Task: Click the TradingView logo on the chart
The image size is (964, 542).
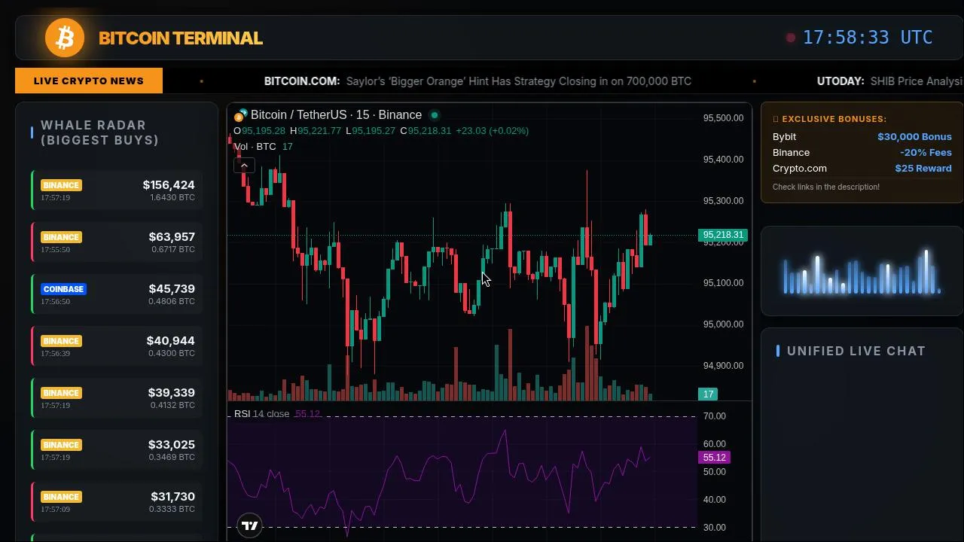Action: pyautogui.click(x=249, y=525)
